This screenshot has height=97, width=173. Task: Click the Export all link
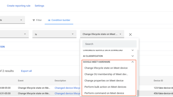point(26,71)
